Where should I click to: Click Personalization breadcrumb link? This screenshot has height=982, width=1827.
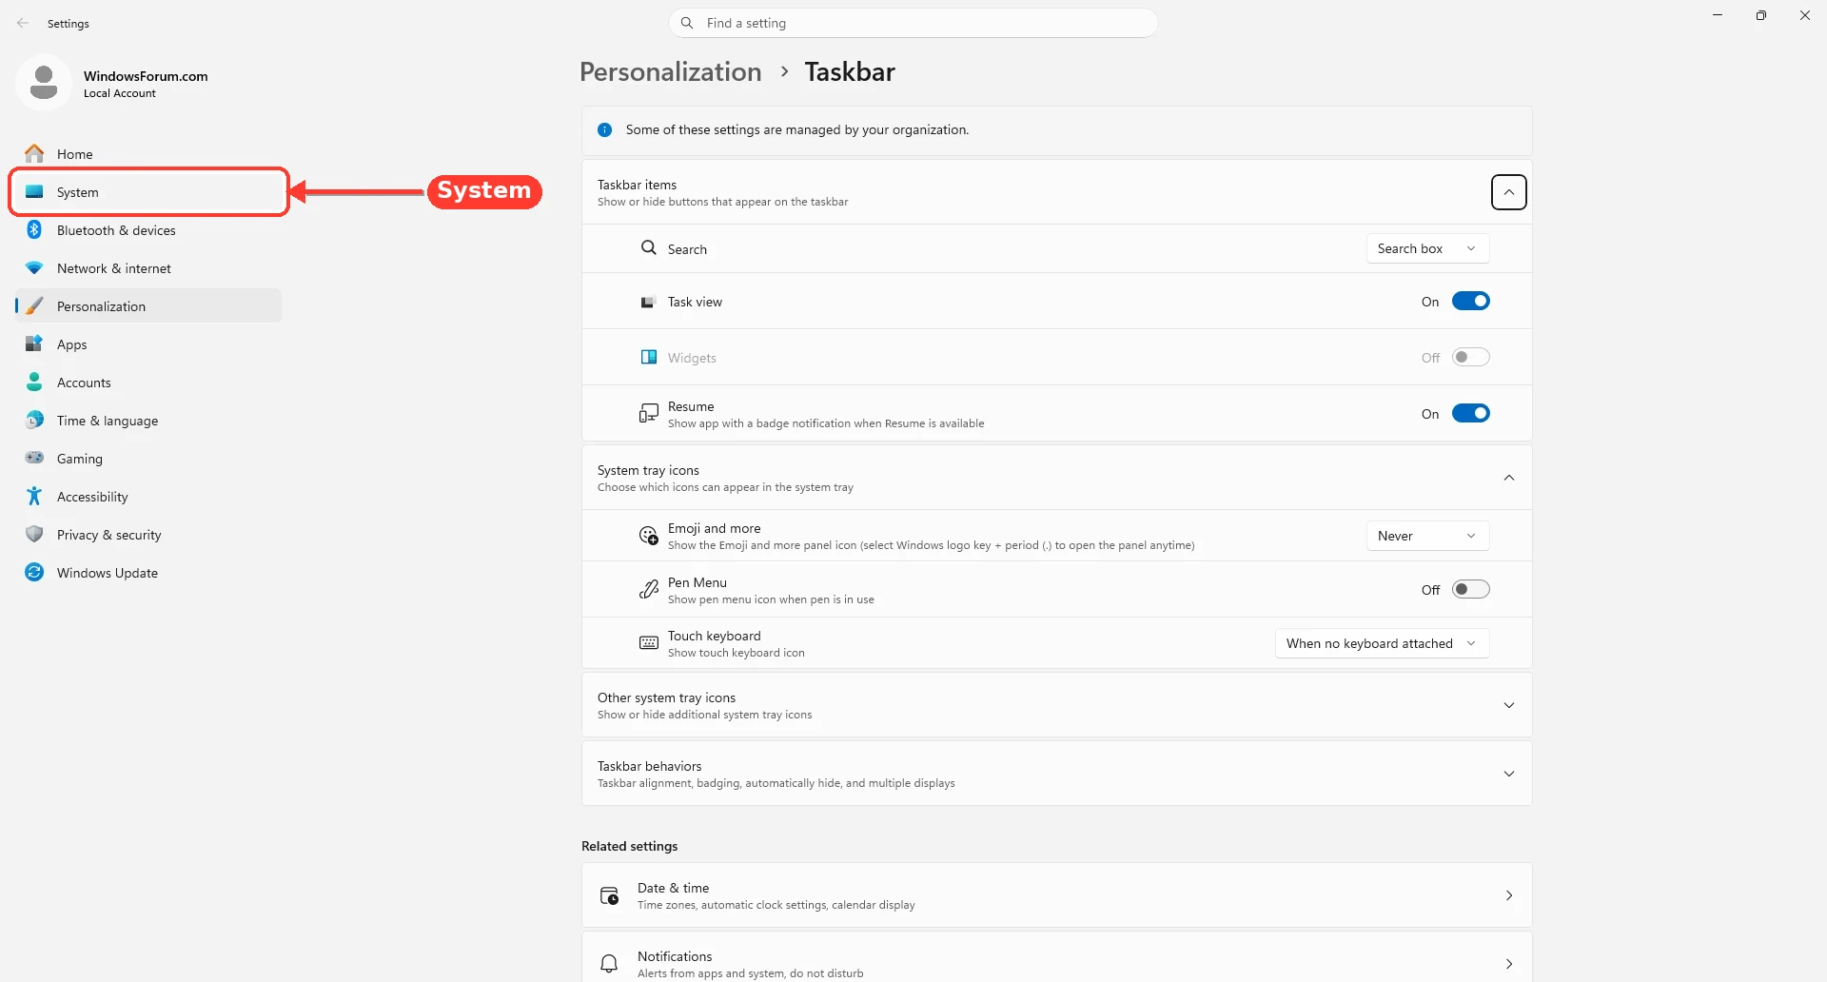[671, 71]
